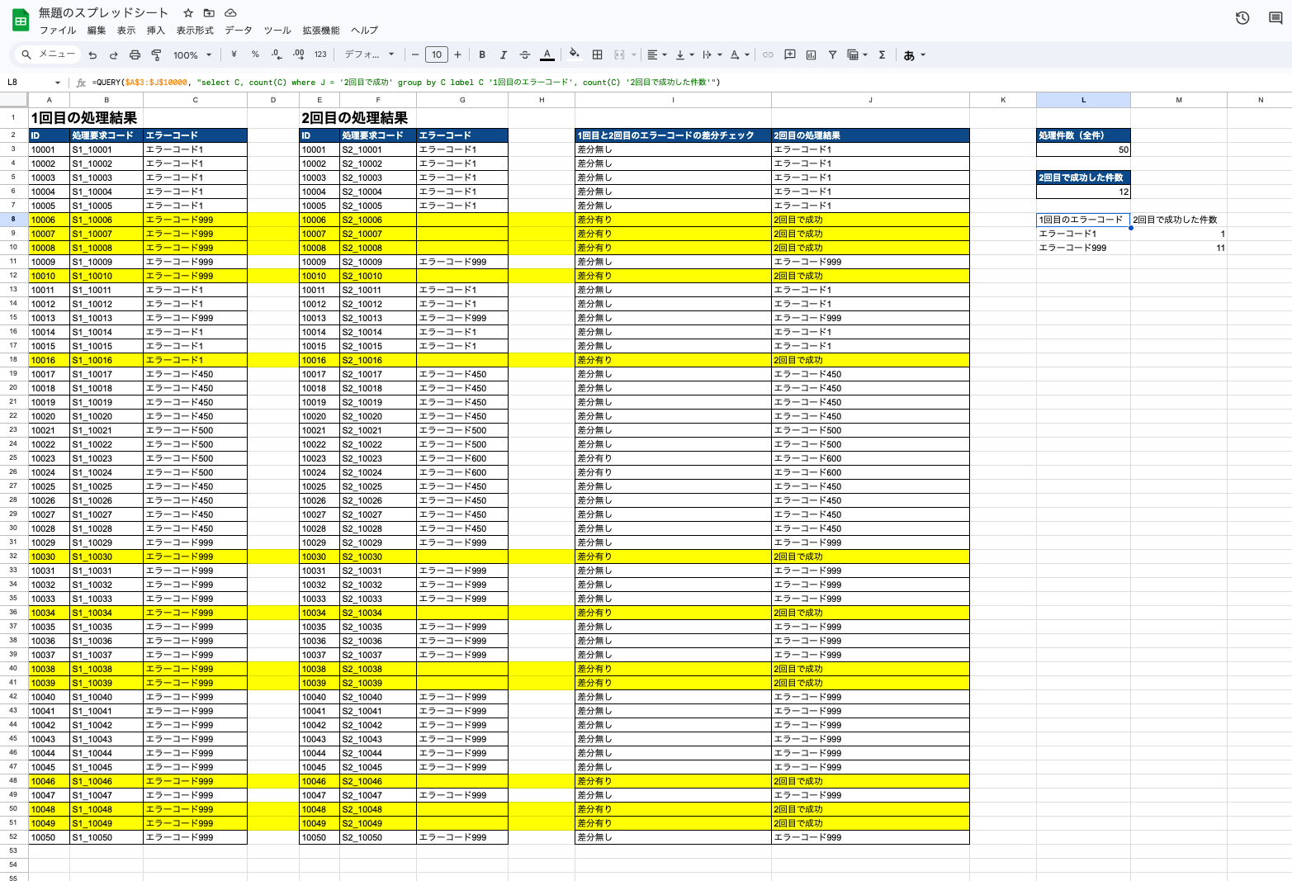
Task: Search the メニュー box
Action: pos(49,54)
